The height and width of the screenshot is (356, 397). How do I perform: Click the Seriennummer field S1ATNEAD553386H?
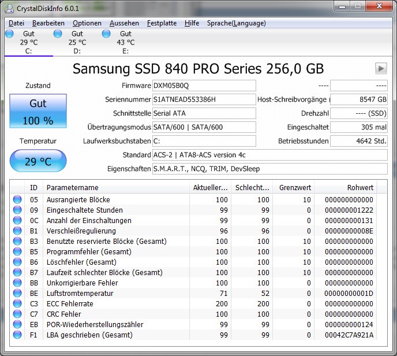[x=204, y=99]
